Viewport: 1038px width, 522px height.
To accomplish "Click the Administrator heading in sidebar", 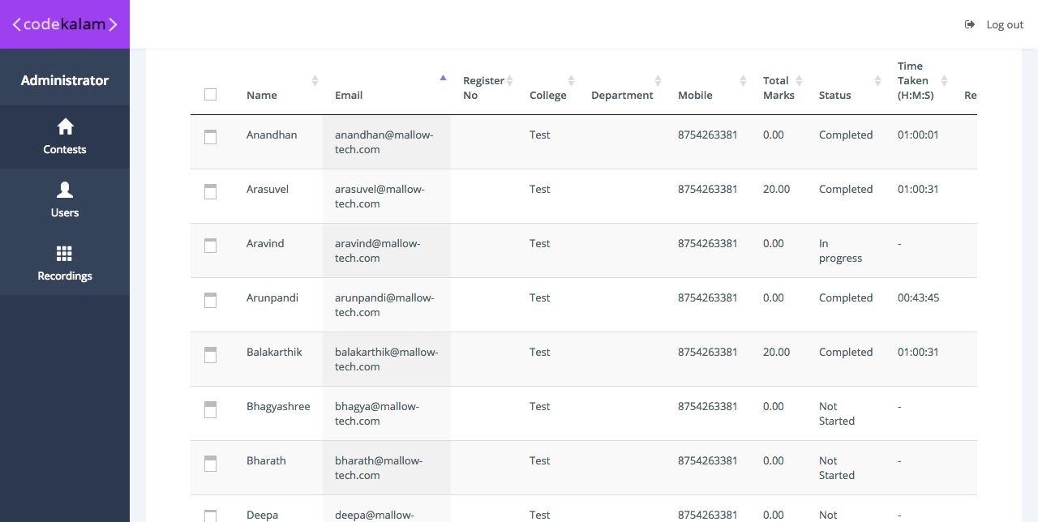I will click(x=65, y=80).
